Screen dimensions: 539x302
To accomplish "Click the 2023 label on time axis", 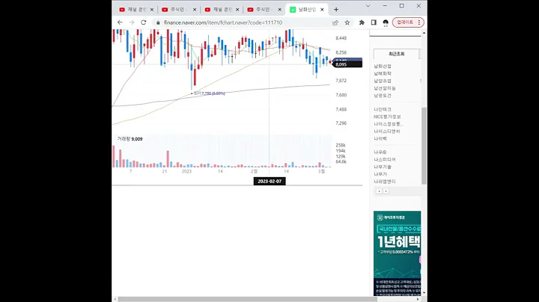I will [x=186, y=171].
